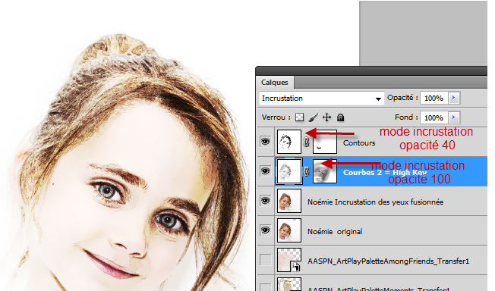Viewport: 495px width, 291px height.
Task: Click chain link icon on Courbes 2 layer
Action: pos(306,171)
